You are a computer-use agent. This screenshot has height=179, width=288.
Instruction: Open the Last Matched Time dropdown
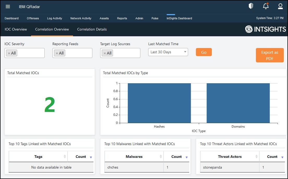coord(168,52)
